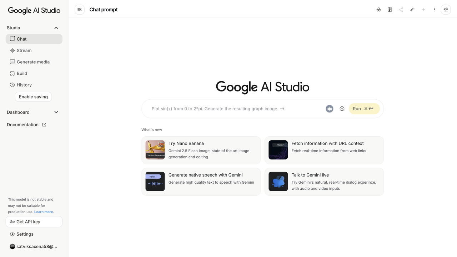Go to Generate media
This screenshot has height=257, width=457.
pyautogui.click(x=34, y=62)
